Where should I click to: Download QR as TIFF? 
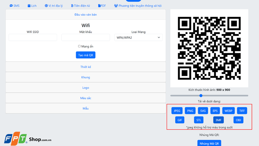(x=242, y=111)
